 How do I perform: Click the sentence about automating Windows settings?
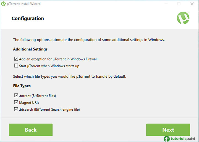click(89, 40)
